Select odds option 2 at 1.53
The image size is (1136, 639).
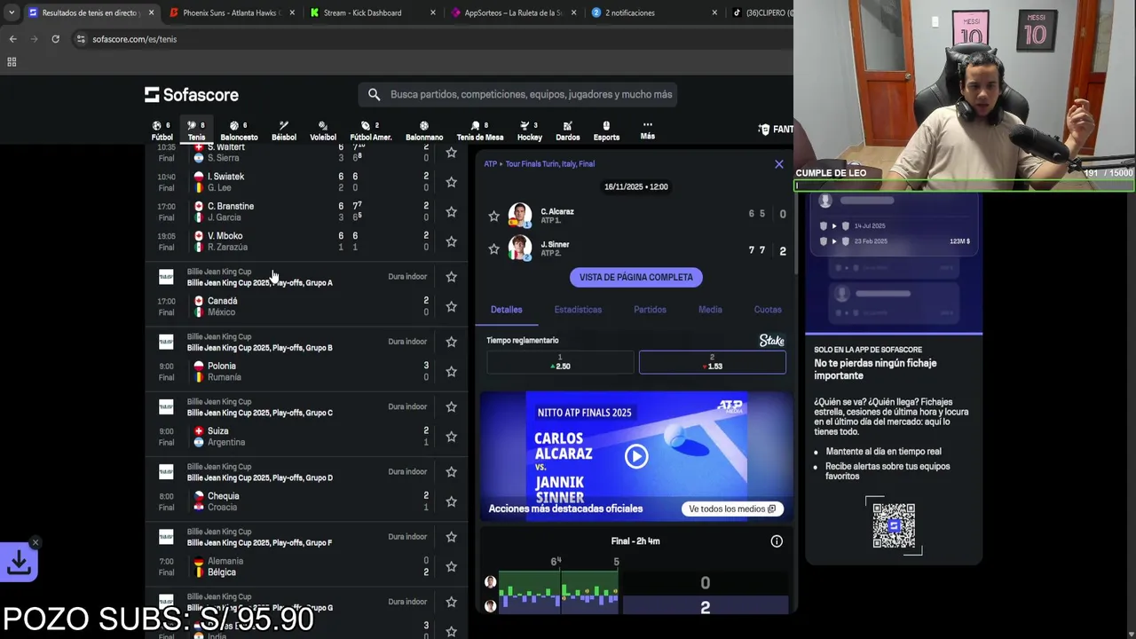click(x=712, y=362)
